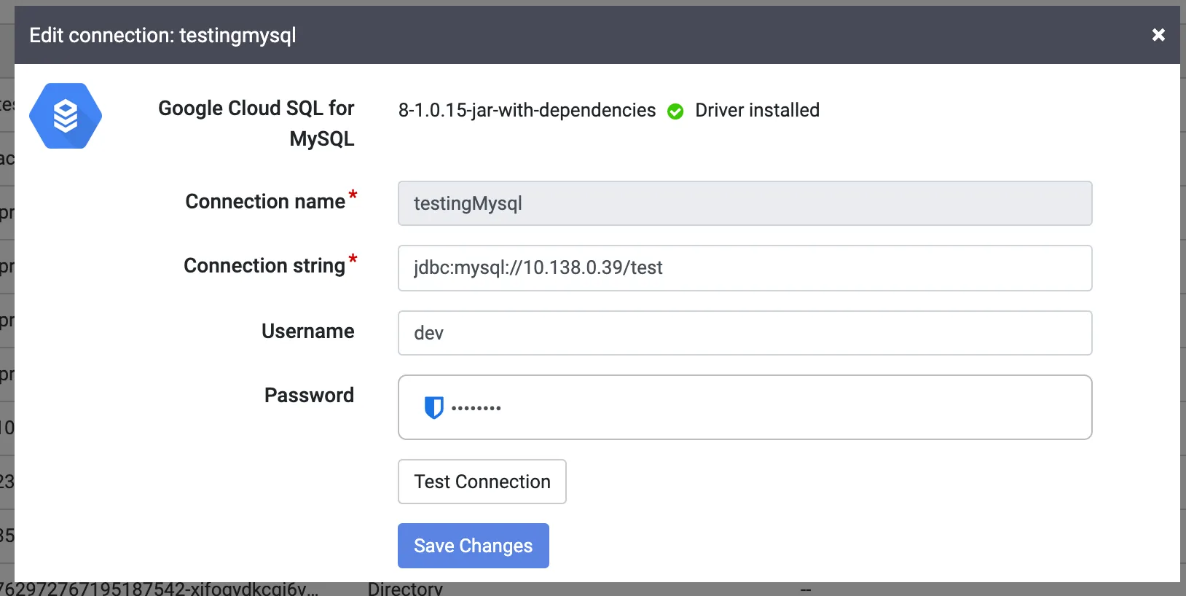Click the dialog title 'Edit connection: testingmysql'

point(162,35)
